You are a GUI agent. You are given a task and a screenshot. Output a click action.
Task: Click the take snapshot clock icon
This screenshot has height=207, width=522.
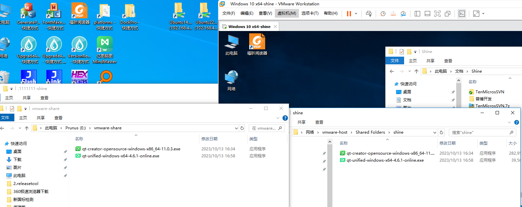383,14
